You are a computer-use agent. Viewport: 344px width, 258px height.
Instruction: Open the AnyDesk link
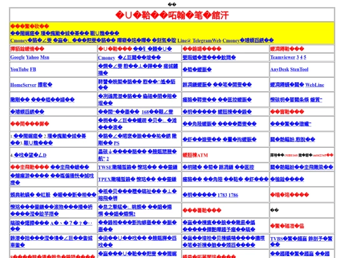point(280,69)
